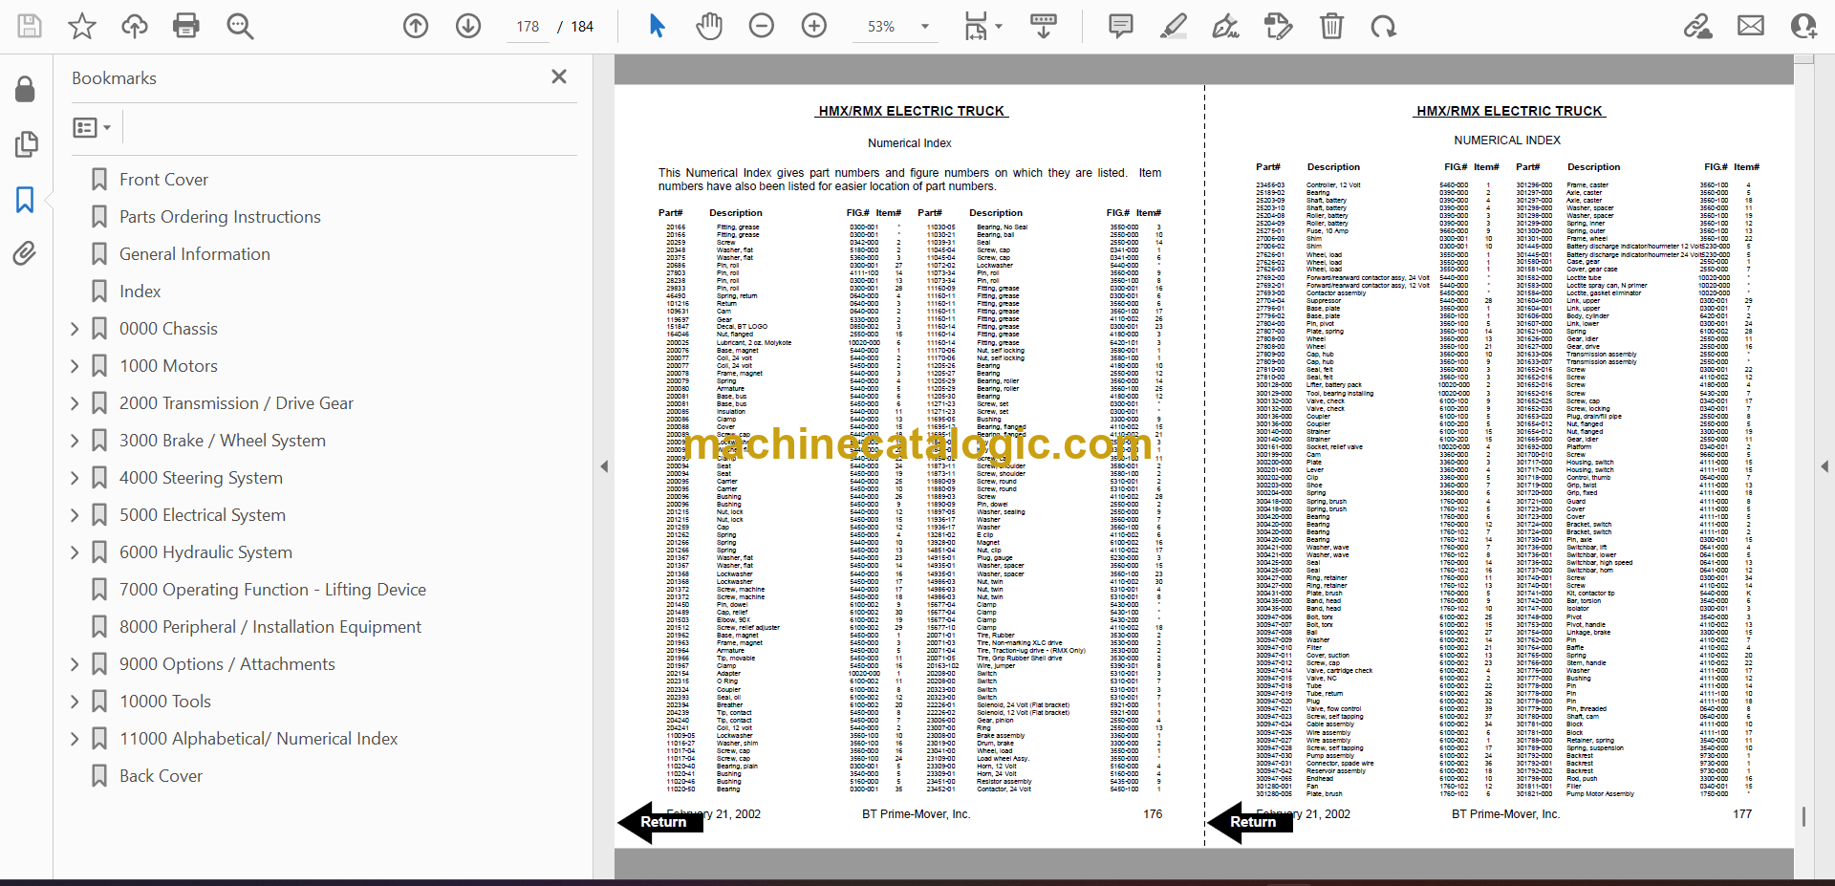Image resolution: width=1835 pixels, height=886 pixels.
Task: Open the sign document pen tool
Action: click(1226, 26)
